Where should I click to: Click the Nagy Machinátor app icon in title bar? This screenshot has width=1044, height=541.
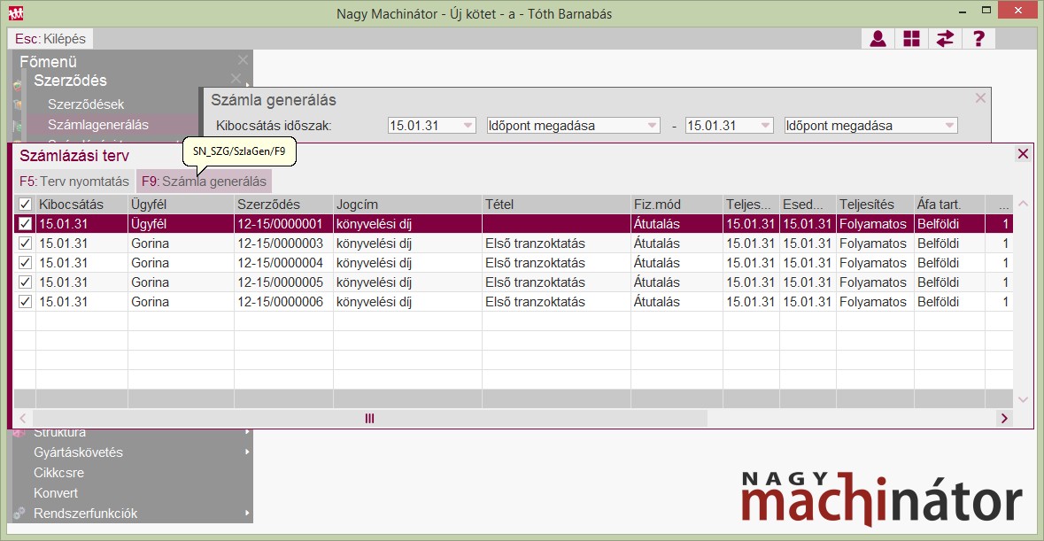coord(15,12)
